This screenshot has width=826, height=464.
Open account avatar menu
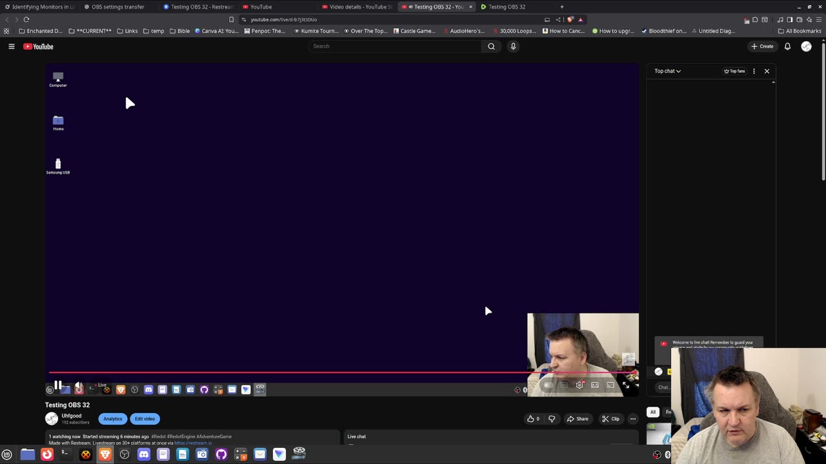(x=806, y=46)
